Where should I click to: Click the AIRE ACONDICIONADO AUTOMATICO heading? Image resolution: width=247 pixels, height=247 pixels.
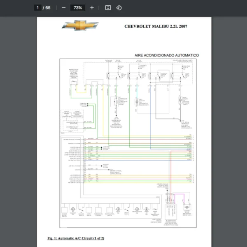[x=167, y=55]
